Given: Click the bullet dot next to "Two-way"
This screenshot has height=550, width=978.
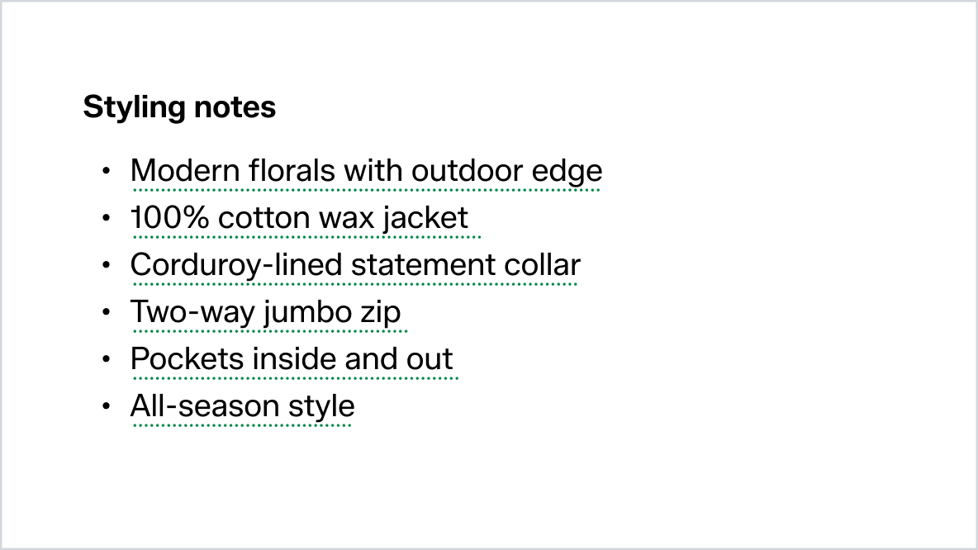Looking at the screenshot, I should (x=106, y=313).
